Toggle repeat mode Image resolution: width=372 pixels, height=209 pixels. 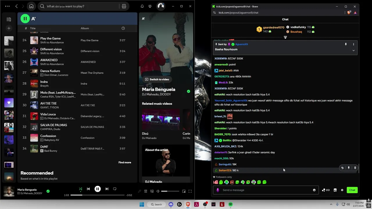tap(115, 189)
